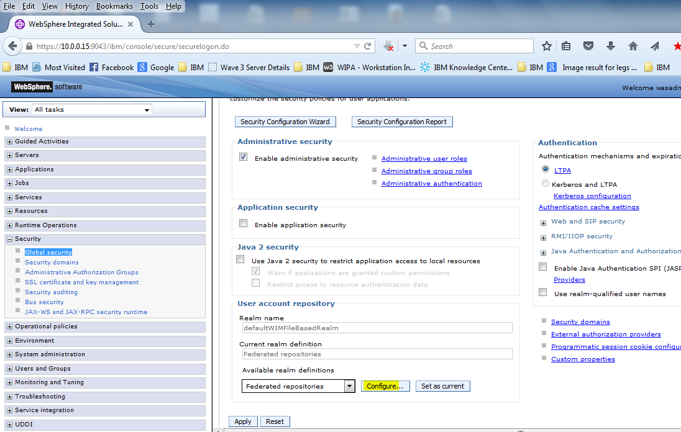681x432 pixels.
Task: Reload the page with the refresh icon
Action: tap(367, 46)
